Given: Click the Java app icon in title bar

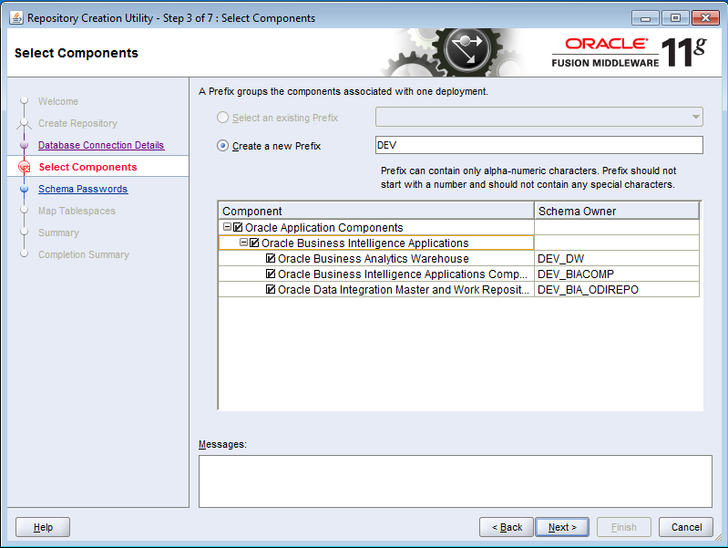Looking at the screenshot, I should click(15, 17).
